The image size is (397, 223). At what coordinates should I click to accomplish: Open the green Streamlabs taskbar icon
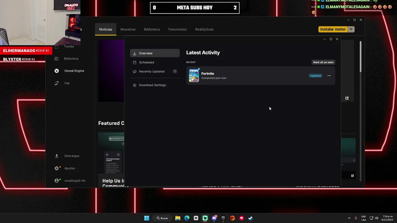pos(205,218)
